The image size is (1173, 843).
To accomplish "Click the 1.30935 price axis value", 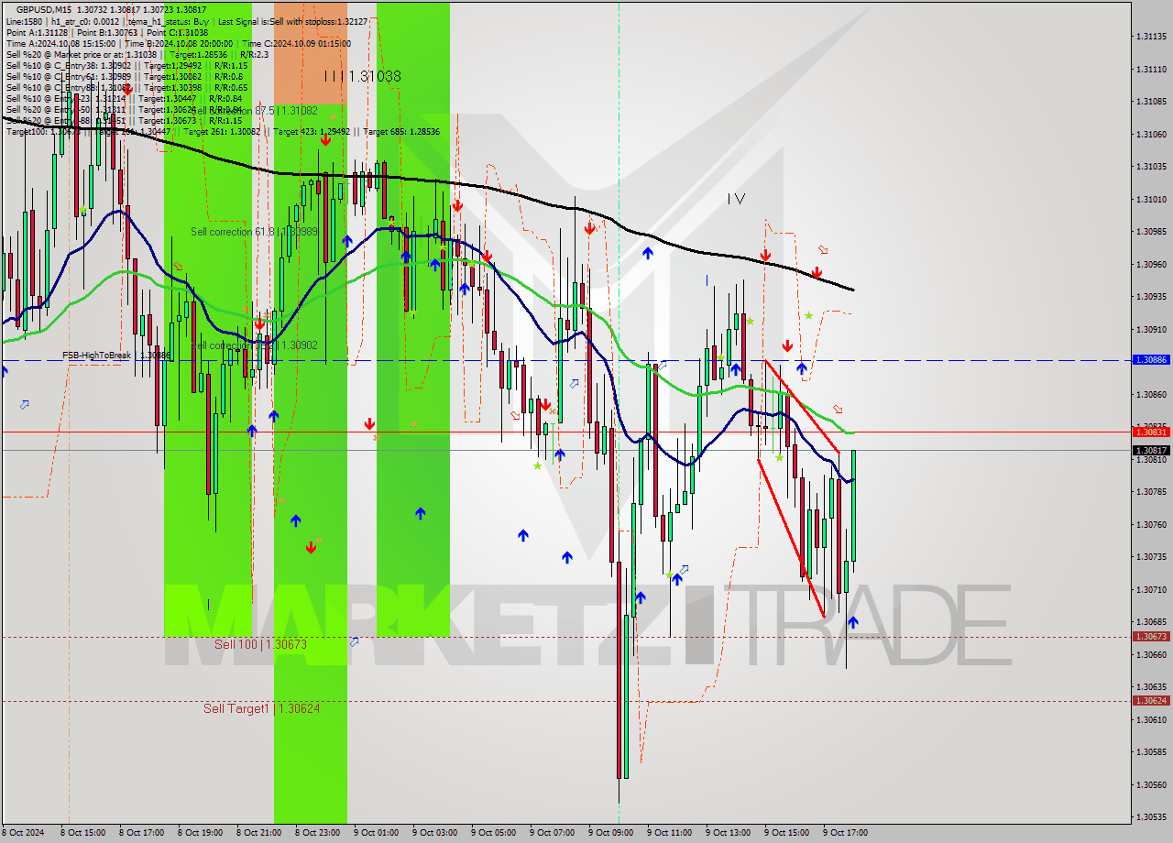I will [1151, 296].
